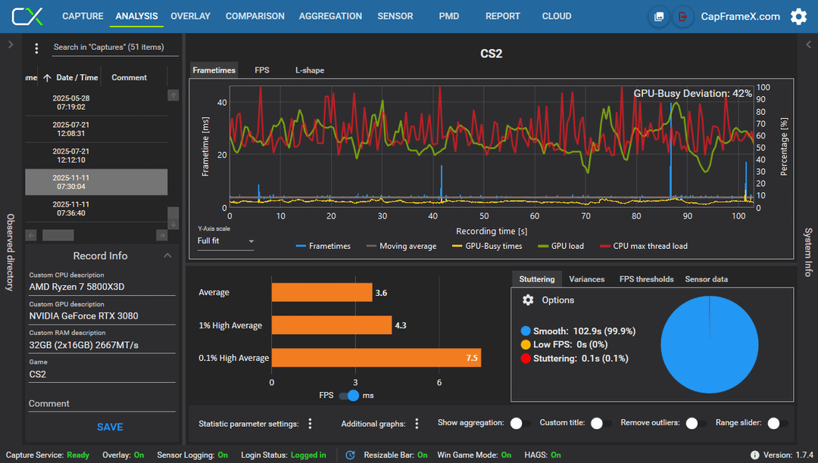Screen dimensions: 818x463
Task: Open the COMPARISON menu tab
Action: [x=255, y=16]
